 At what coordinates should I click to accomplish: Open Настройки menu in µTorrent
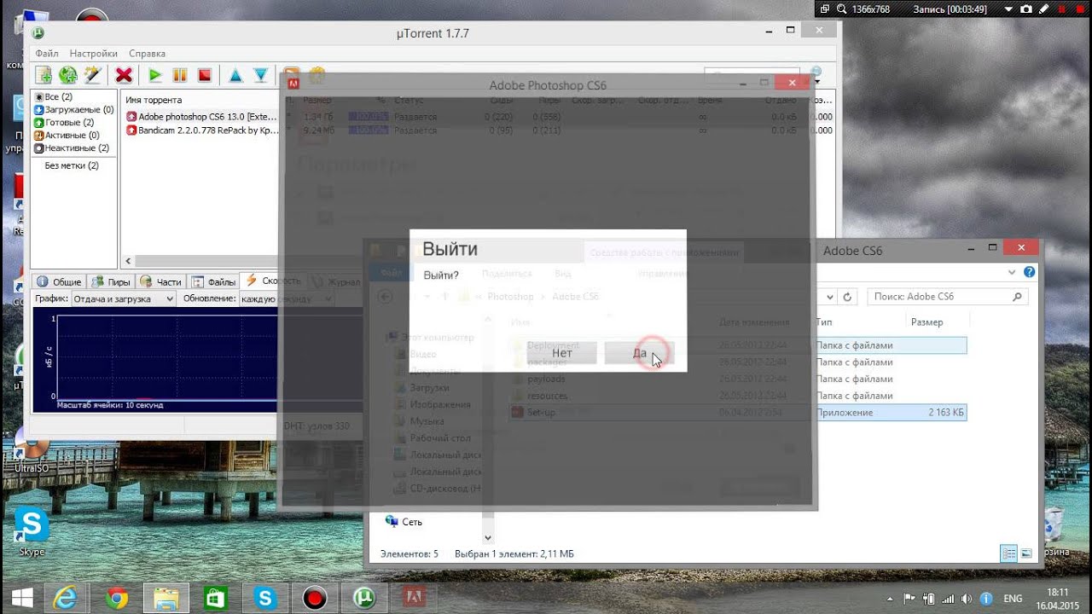(x=93, y=54)
